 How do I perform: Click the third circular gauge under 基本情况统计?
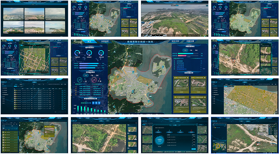[x=100, y=53]
